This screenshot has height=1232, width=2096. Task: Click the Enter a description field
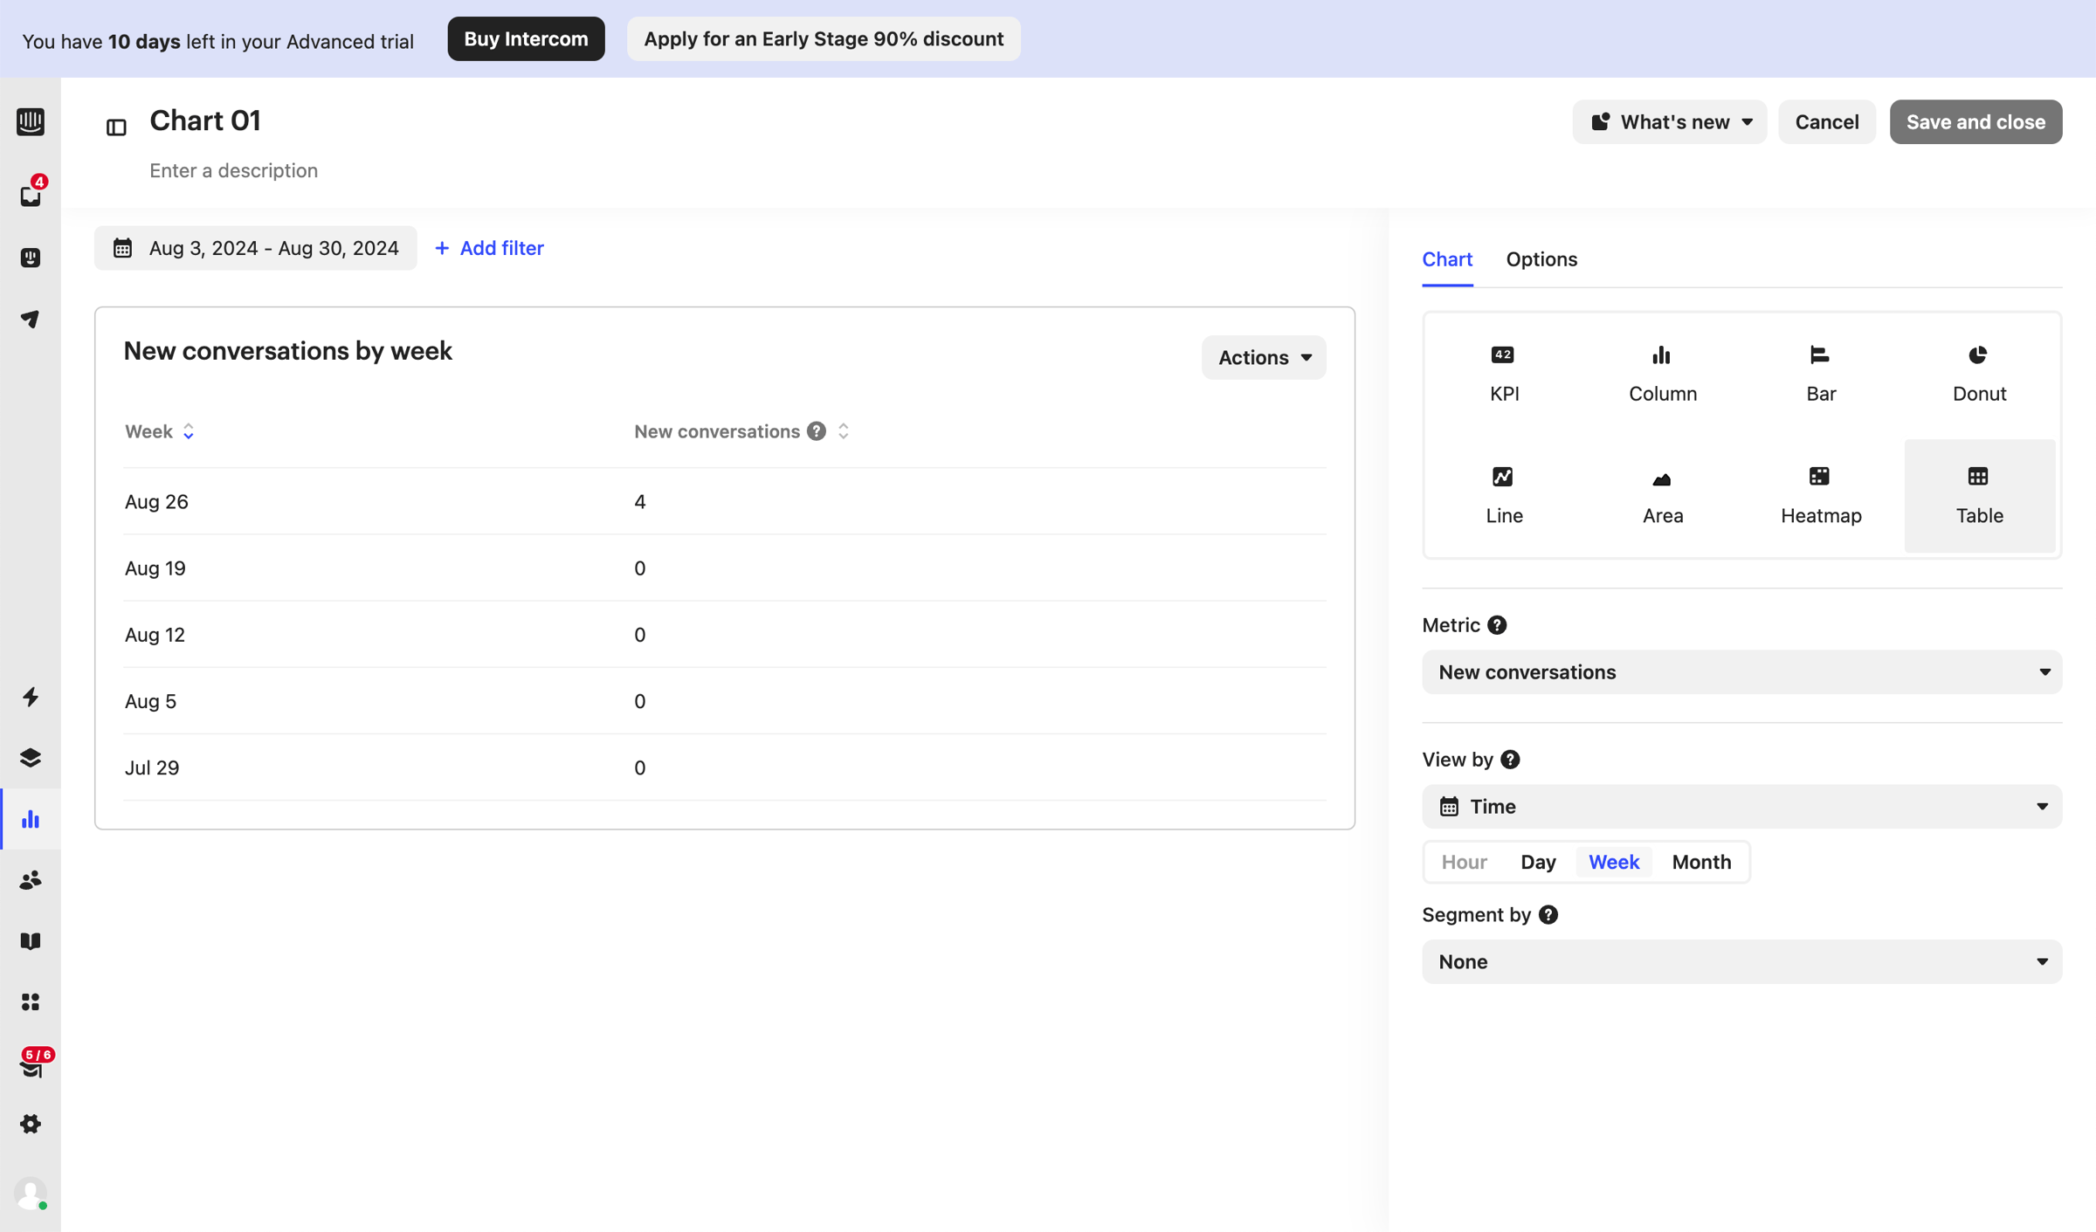[x=234, y=170]
